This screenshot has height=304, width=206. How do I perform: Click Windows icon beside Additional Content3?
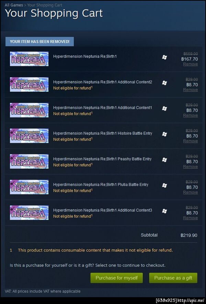[x=164, y=211]
